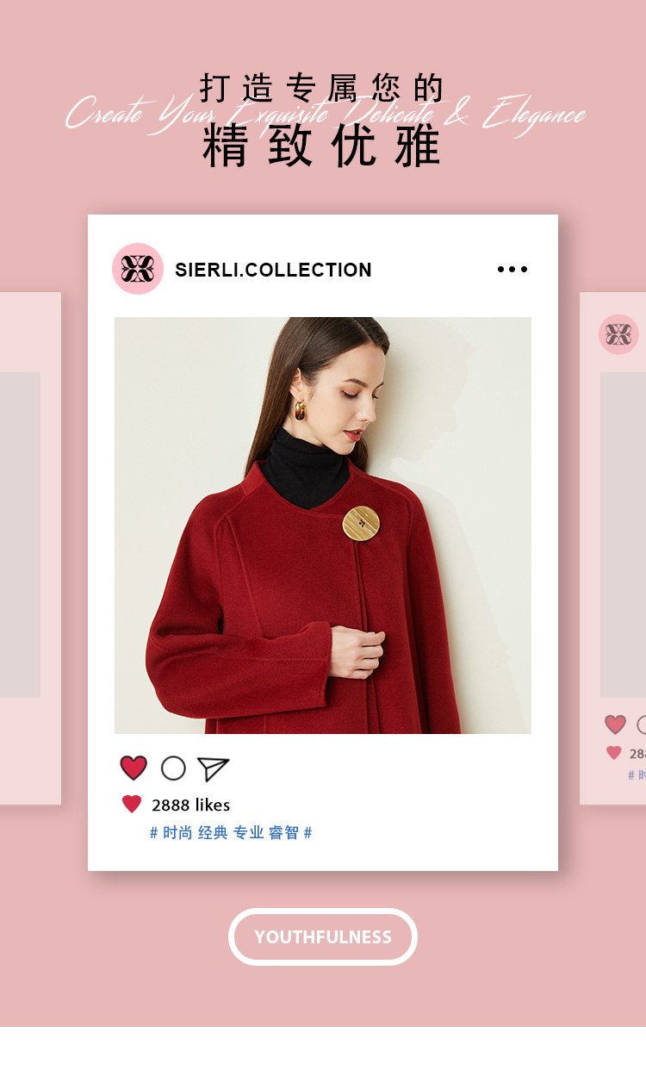The image size is (646, 1070).
Task: Tap the heart icon on right card
Action: click(615, 725)
